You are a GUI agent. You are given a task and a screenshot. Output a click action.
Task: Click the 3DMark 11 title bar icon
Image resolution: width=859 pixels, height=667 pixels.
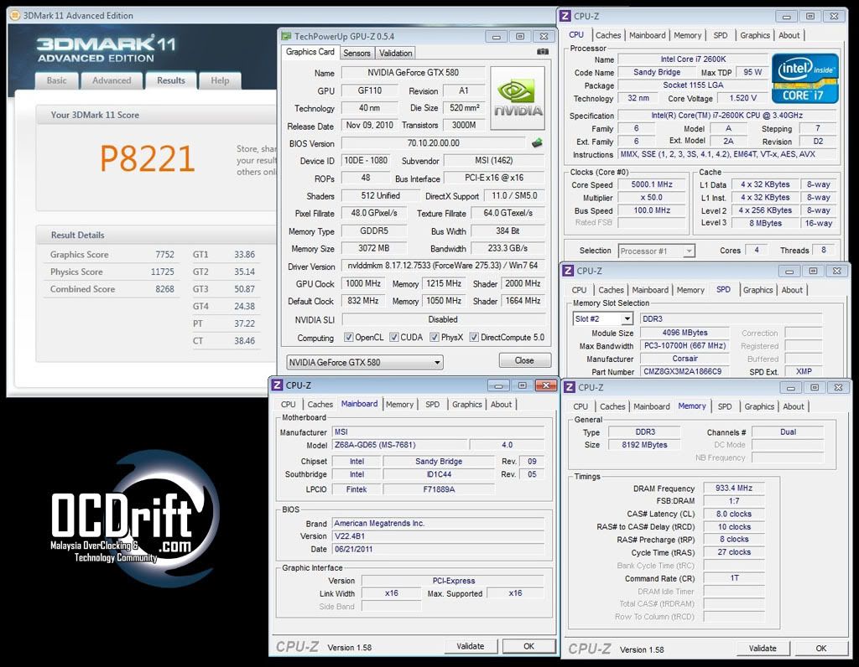click(15, 15)
